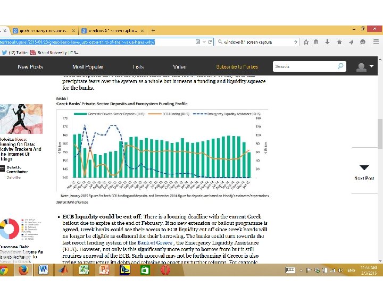Open Video in Forbes navigation
This screenshot has width=383, height=287.
(180, 66)
